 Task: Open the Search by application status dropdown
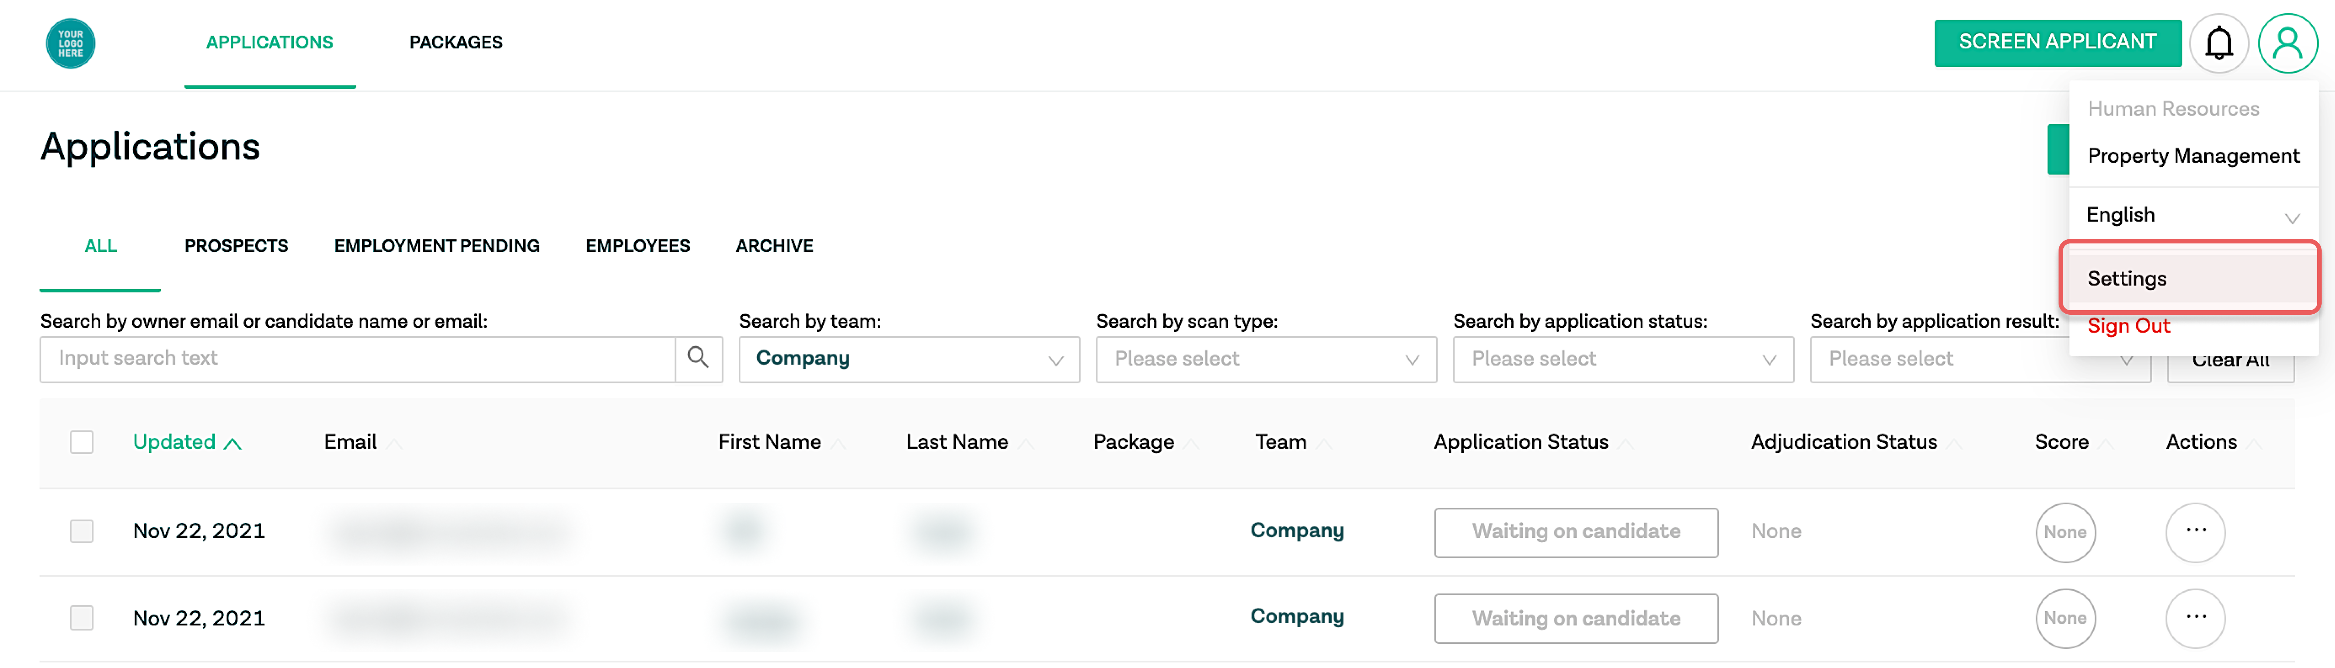coord(1623,359)
